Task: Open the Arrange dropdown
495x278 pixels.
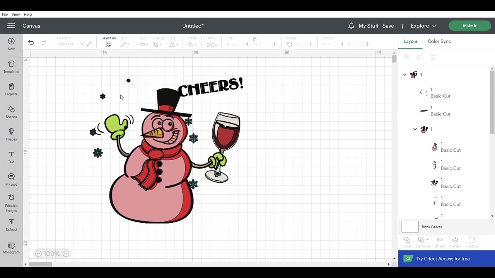Action: click(x=157, y=44)
